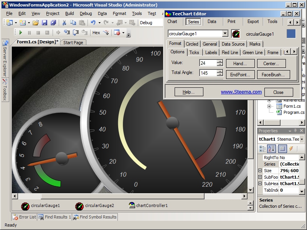Select chartController1 component in the tray

(148, 205)
